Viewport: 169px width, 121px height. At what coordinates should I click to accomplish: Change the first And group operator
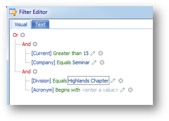(26, 44)
